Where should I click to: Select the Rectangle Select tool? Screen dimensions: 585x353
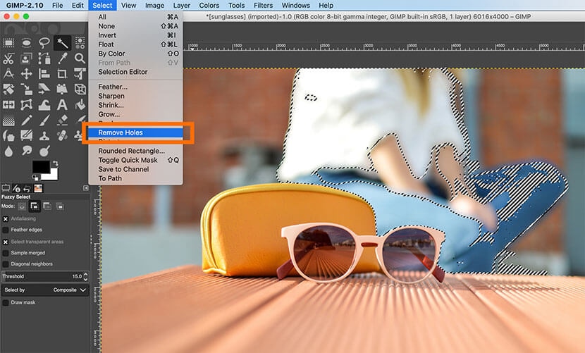click(8, 43)
